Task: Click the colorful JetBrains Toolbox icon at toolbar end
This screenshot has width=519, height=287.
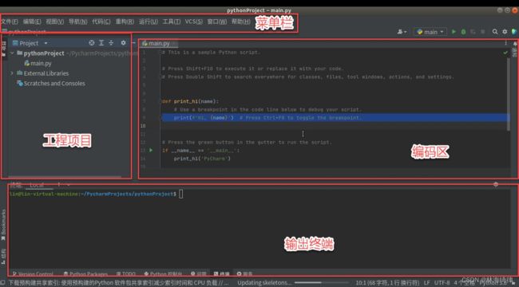Action: click(514, 32)
